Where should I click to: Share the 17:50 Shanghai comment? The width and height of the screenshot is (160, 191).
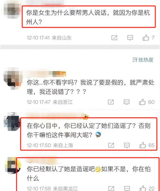(111, 145)
